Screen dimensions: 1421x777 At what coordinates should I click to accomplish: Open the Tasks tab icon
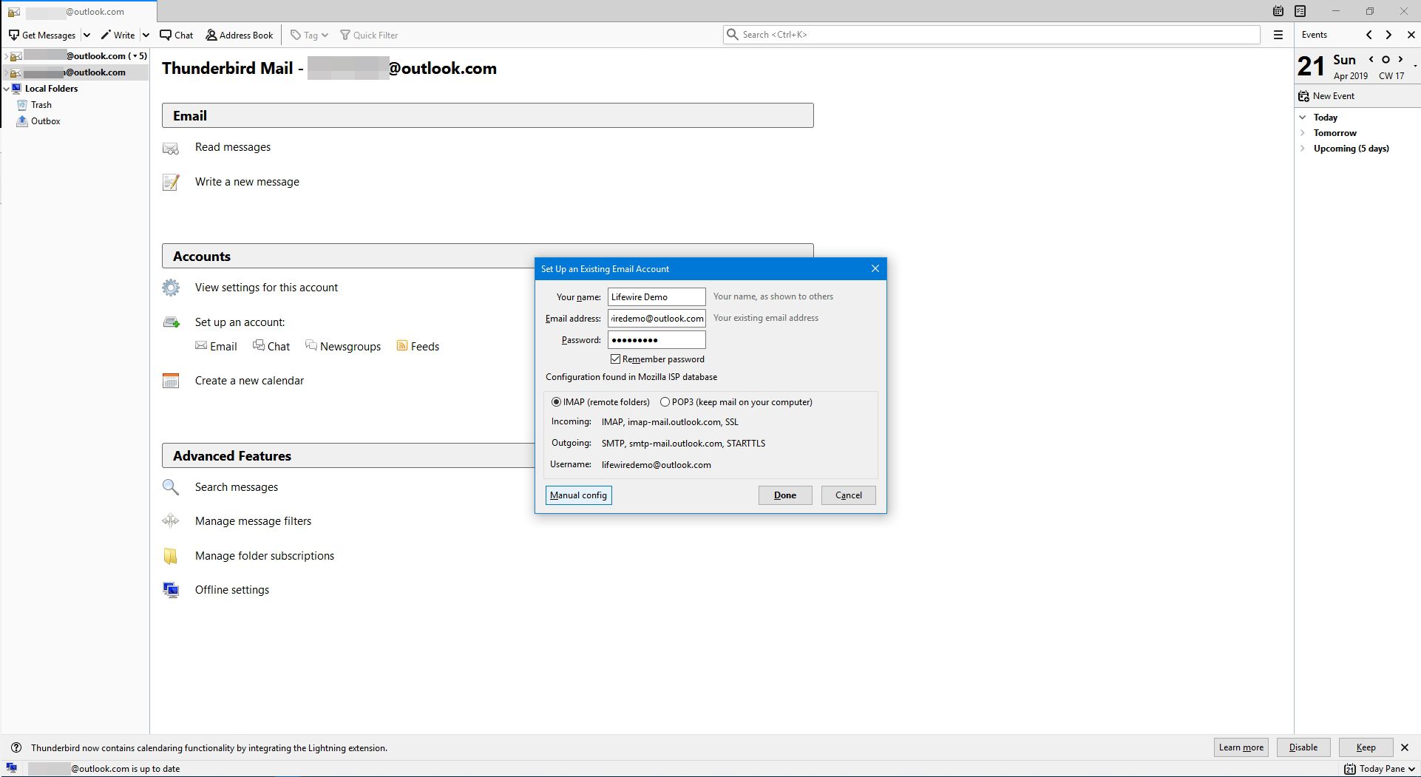pyautogui.click(x=1300, y=11)
